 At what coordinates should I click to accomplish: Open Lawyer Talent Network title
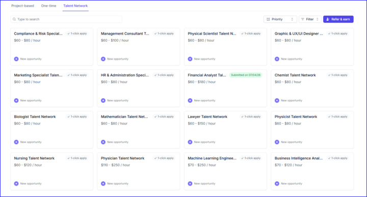[207, 117]
